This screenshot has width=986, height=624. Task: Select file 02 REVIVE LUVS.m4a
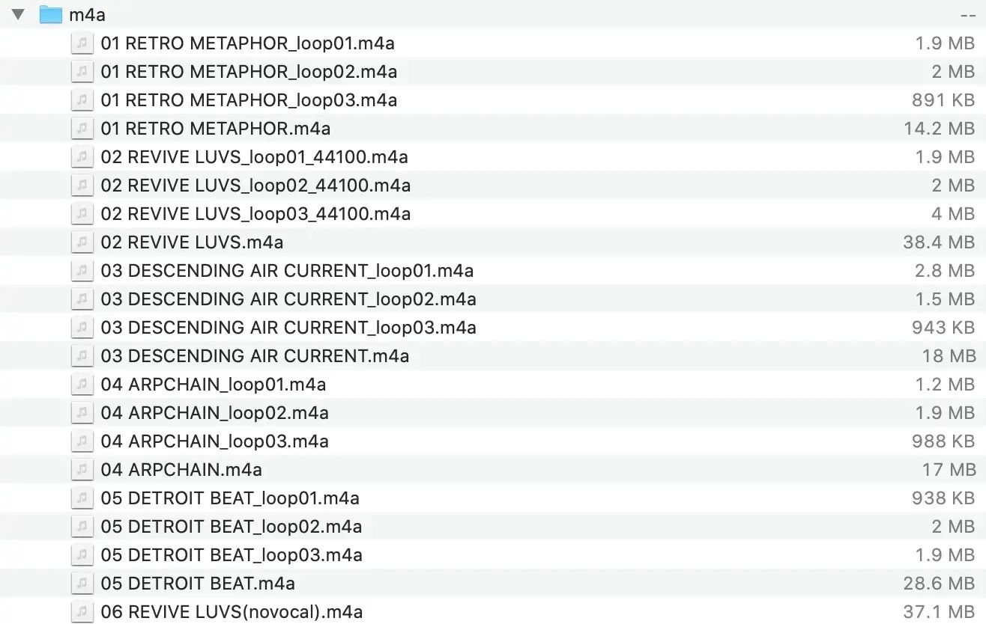point(192,242)
